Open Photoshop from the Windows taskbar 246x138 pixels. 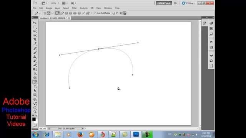[136, 135]
